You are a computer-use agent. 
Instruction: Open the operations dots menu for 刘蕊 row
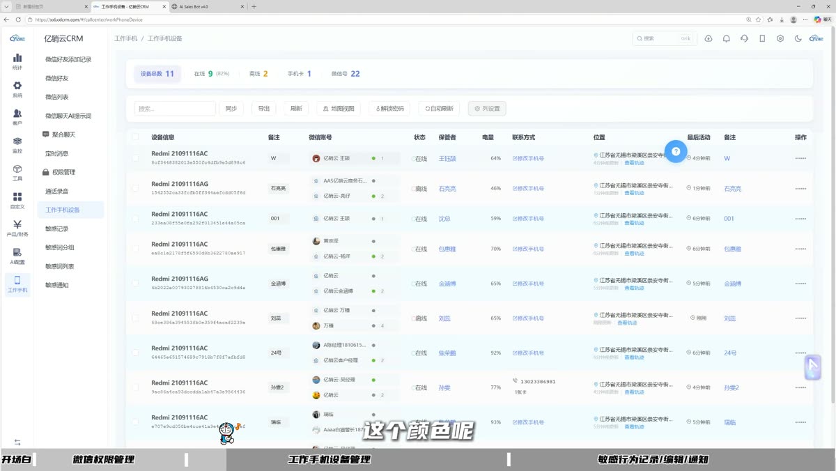tap(800, 318)
